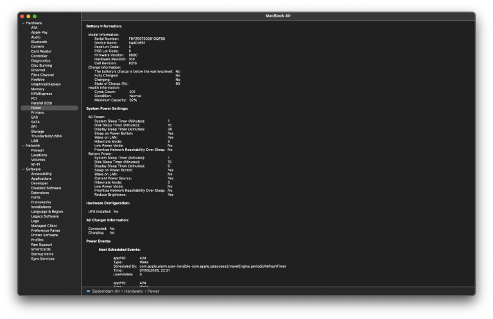Open Logs under Software
Image resolution: width=493 pixels, height=319 pixels.
[35, 221]
